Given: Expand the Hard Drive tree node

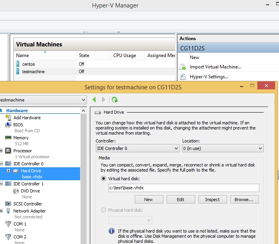Looking at the screenshot, I should pos(8,171).
